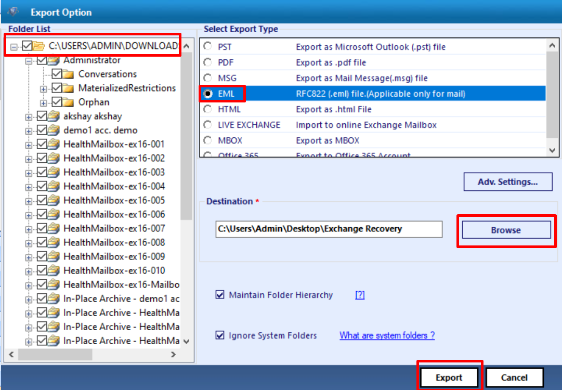Click the Conversations folder icon

coord(68,74)
